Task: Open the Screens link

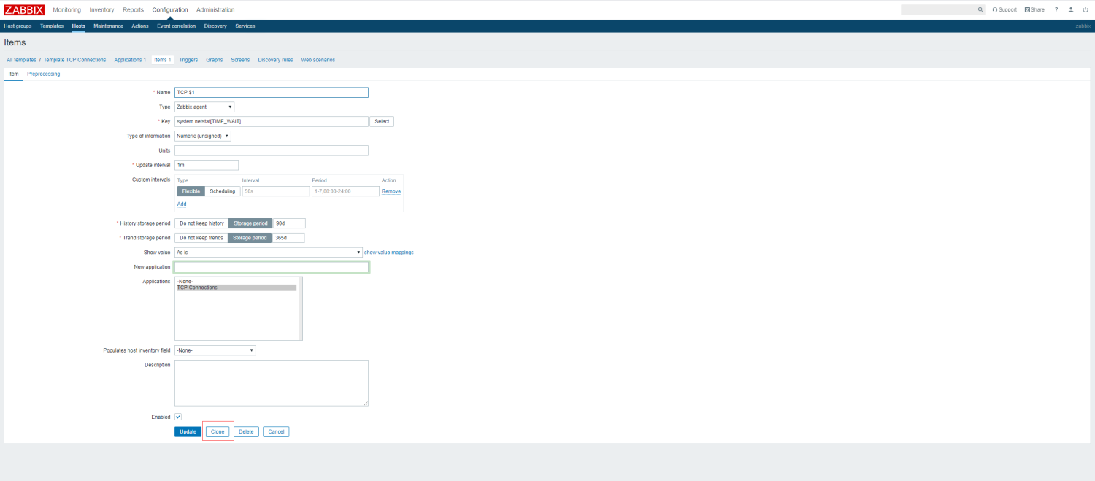Action: point(240,60)
